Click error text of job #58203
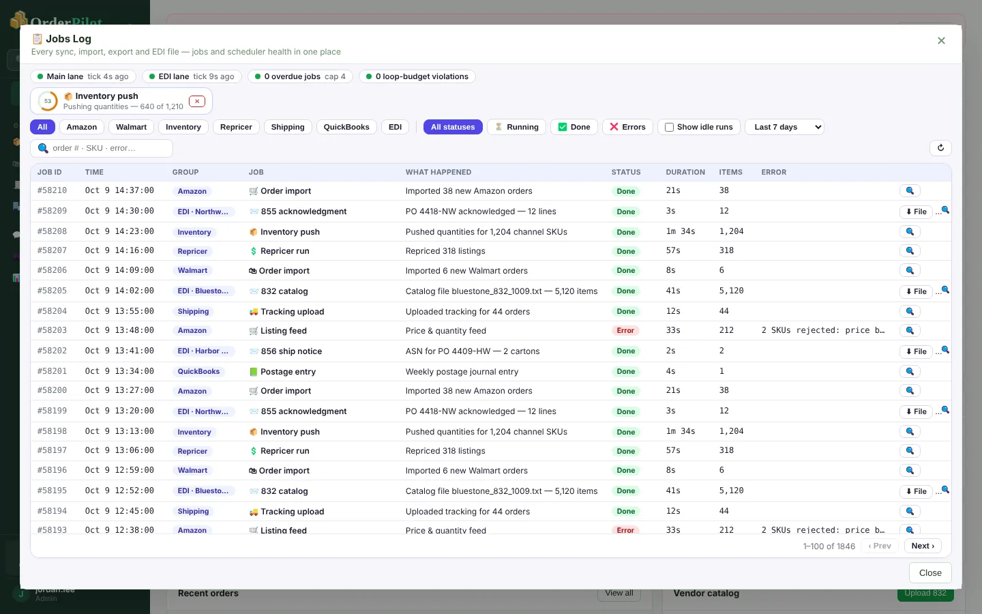Screen dimensions: 982x614 (x=823, y=330)
